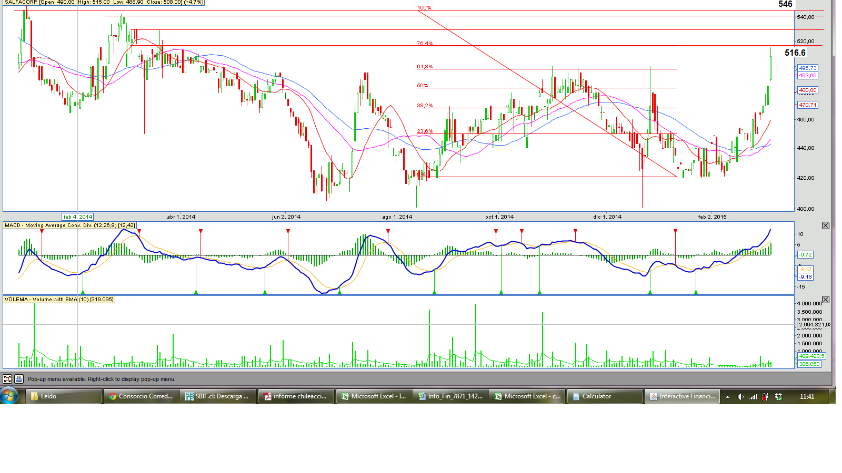Close the MACD indicator panel
The height and width of the screenshot is (473, 842).
[x=826, y=225]
